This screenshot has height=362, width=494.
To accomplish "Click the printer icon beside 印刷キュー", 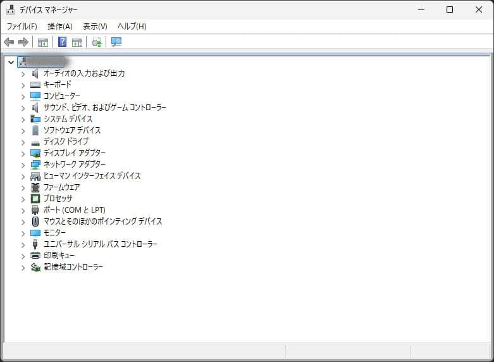I will point(35,256).
